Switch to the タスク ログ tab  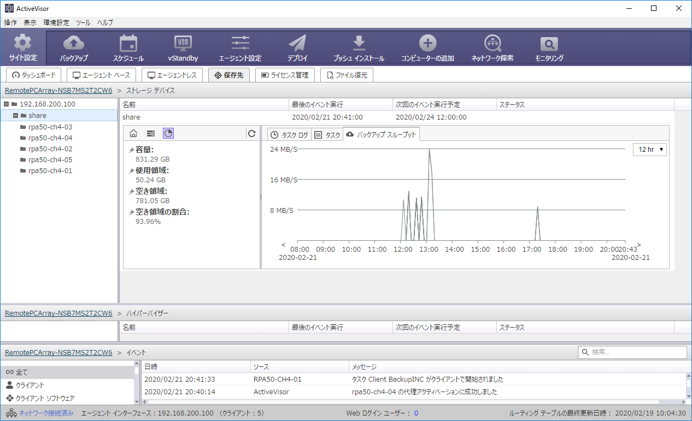pyautogui.click(x=290, y=135)
